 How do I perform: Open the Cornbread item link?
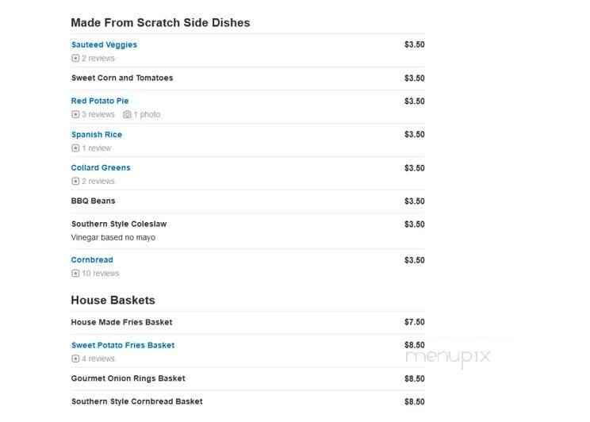(x=92, y=260)
